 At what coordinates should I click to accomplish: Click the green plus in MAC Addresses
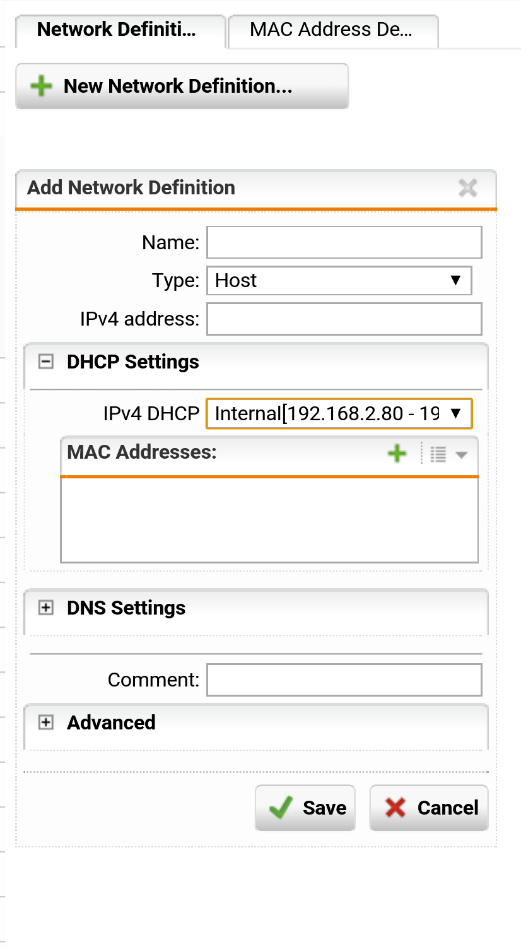pyautogui.click(x=397, y=453)
